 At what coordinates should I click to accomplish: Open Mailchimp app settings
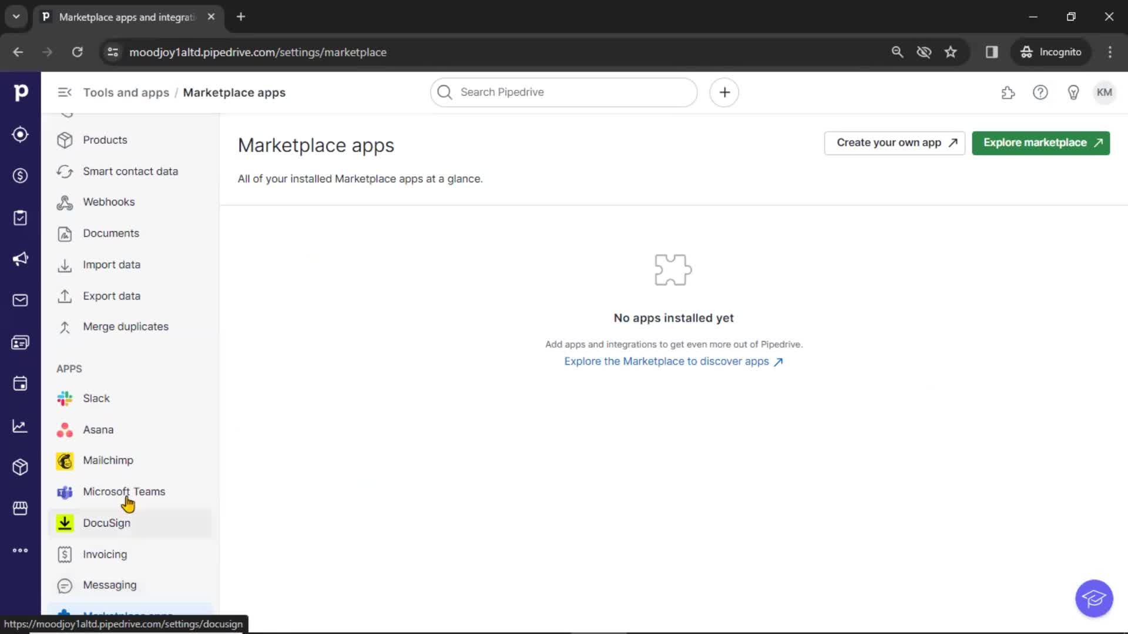pyautogui.click(x=130, y=461)
